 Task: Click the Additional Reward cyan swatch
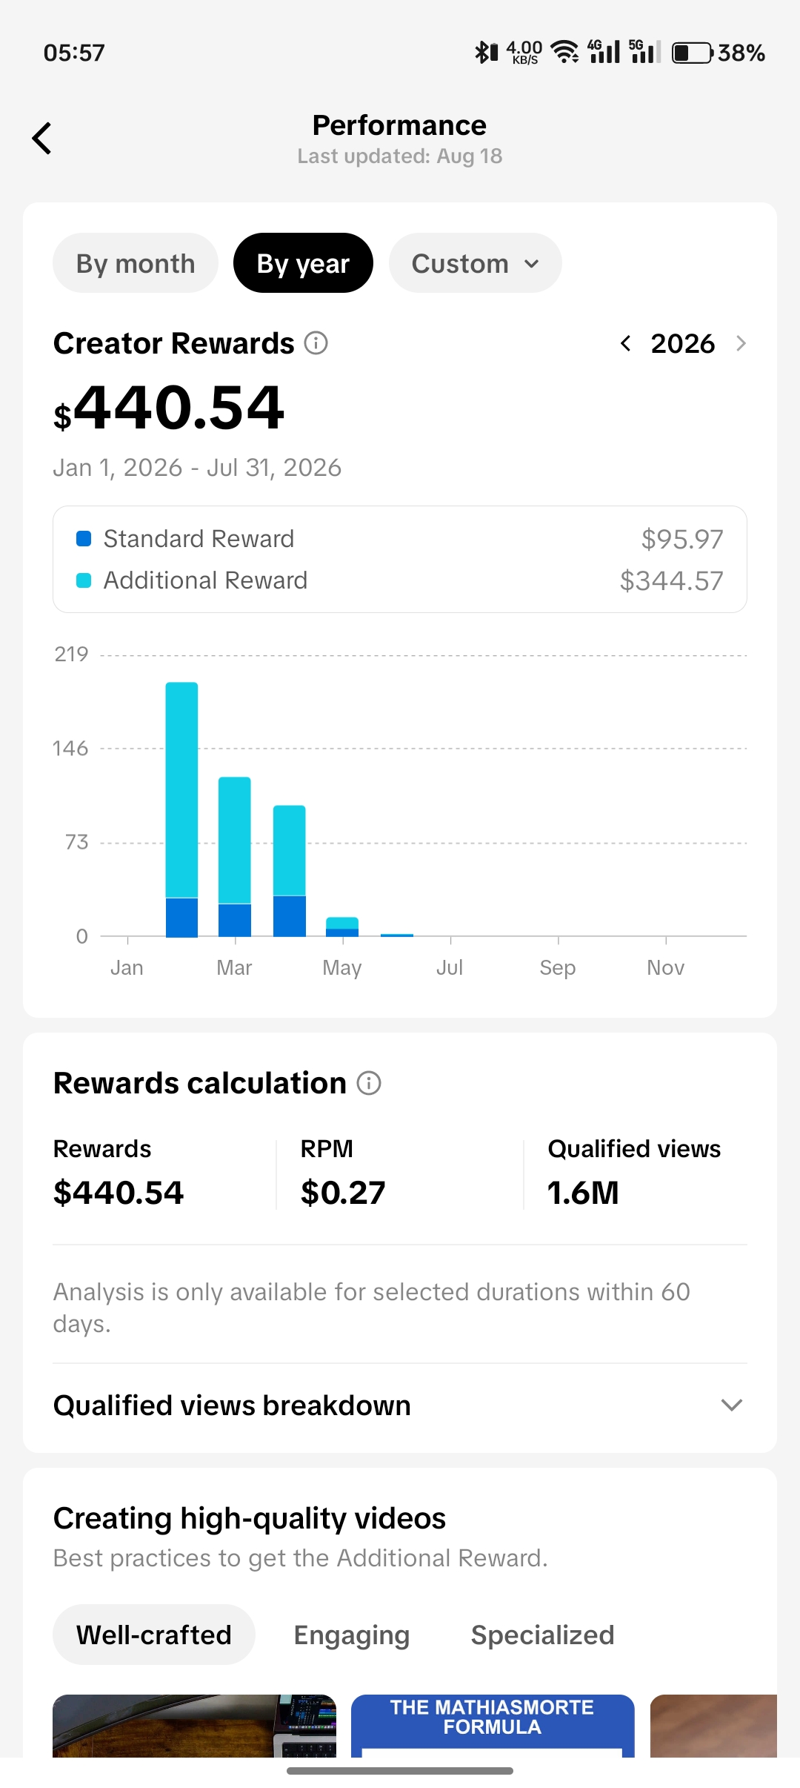pos(84,580)
